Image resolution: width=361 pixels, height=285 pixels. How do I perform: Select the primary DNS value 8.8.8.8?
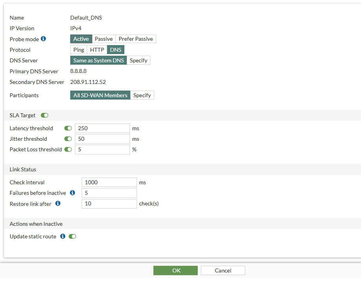click(78, 71)
